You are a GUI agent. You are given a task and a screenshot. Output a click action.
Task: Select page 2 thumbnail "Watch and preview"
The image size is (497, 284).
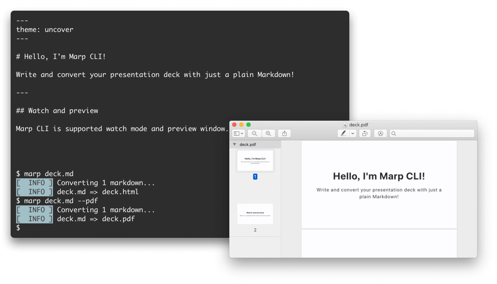point(255,214)
